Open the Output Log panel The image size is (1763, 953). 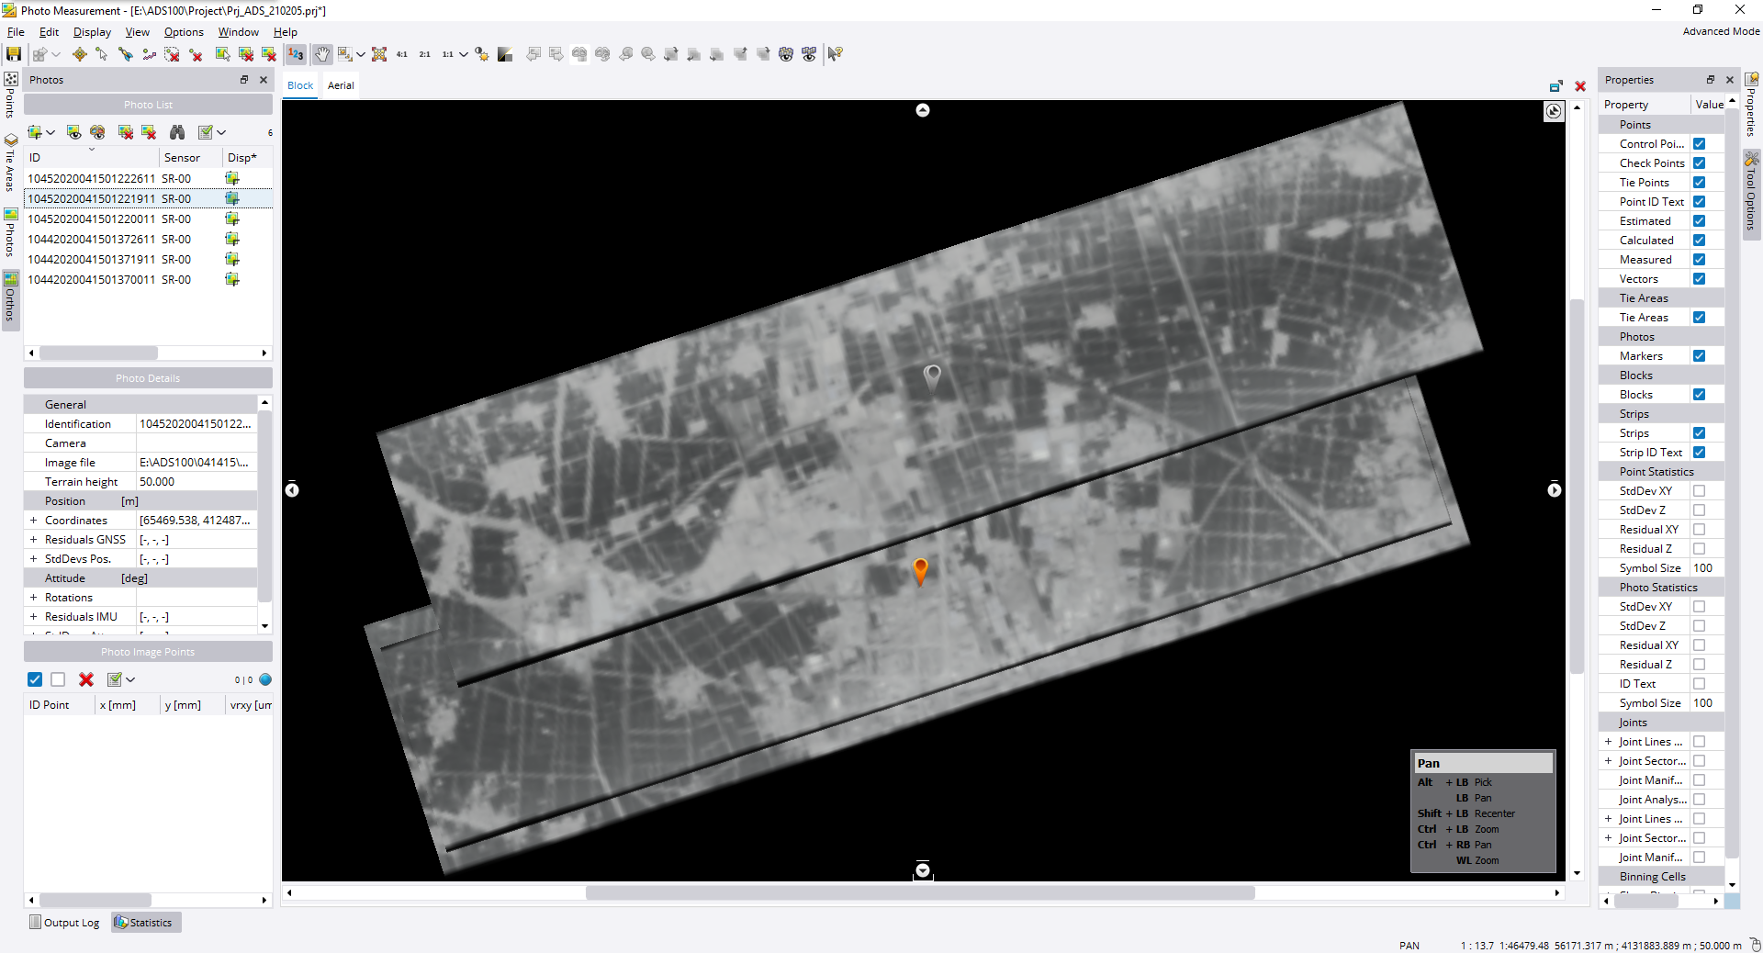point(64,923)
